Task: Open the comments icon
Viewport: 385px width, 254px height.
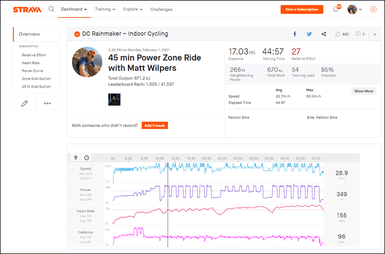Action: coord(358,34)
